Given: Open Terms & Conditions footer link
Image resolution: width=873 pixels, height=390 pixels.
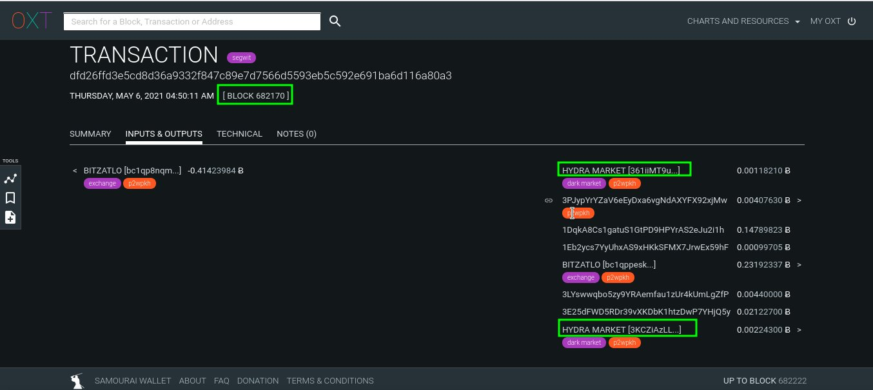Looking at the screenshot, I should click(330, 381).
